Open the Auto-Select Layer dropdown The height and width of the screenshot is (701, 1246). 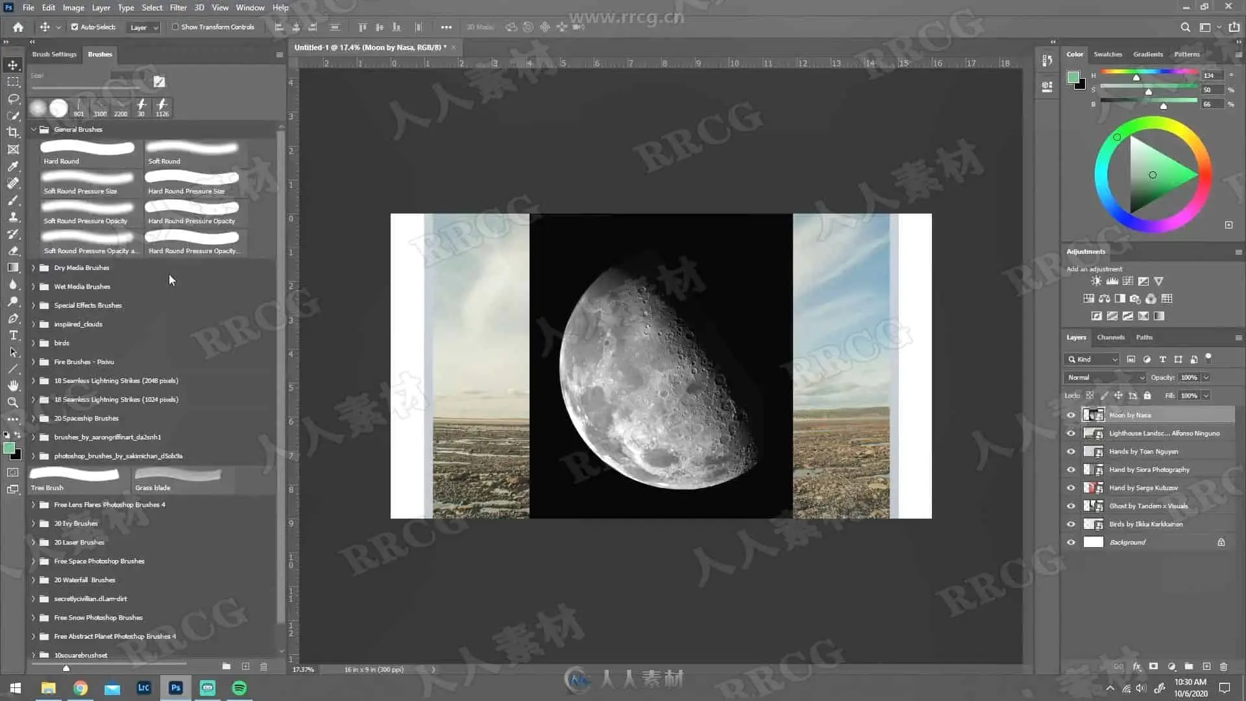(x=143, y=27)
